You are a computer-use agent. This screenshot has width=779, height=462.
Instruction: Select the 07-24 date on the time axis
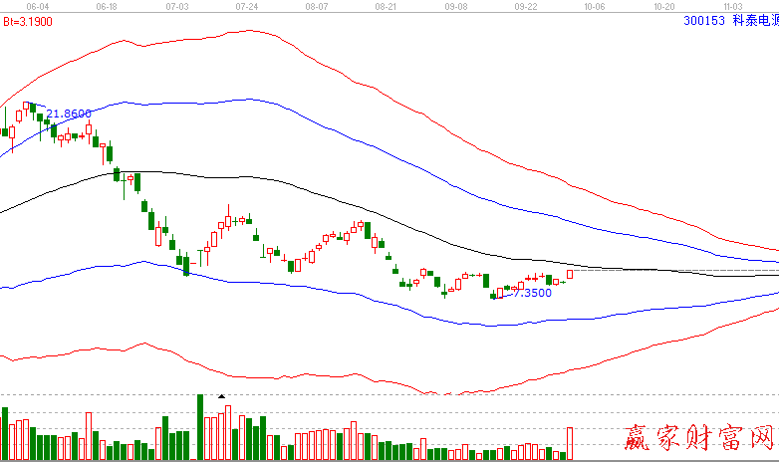click(x=248, y=6)
